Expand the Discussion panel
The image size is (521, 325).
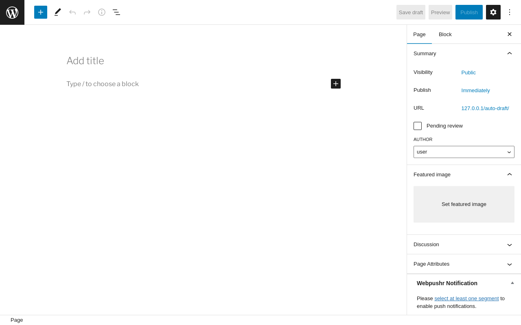pos(464,245)
